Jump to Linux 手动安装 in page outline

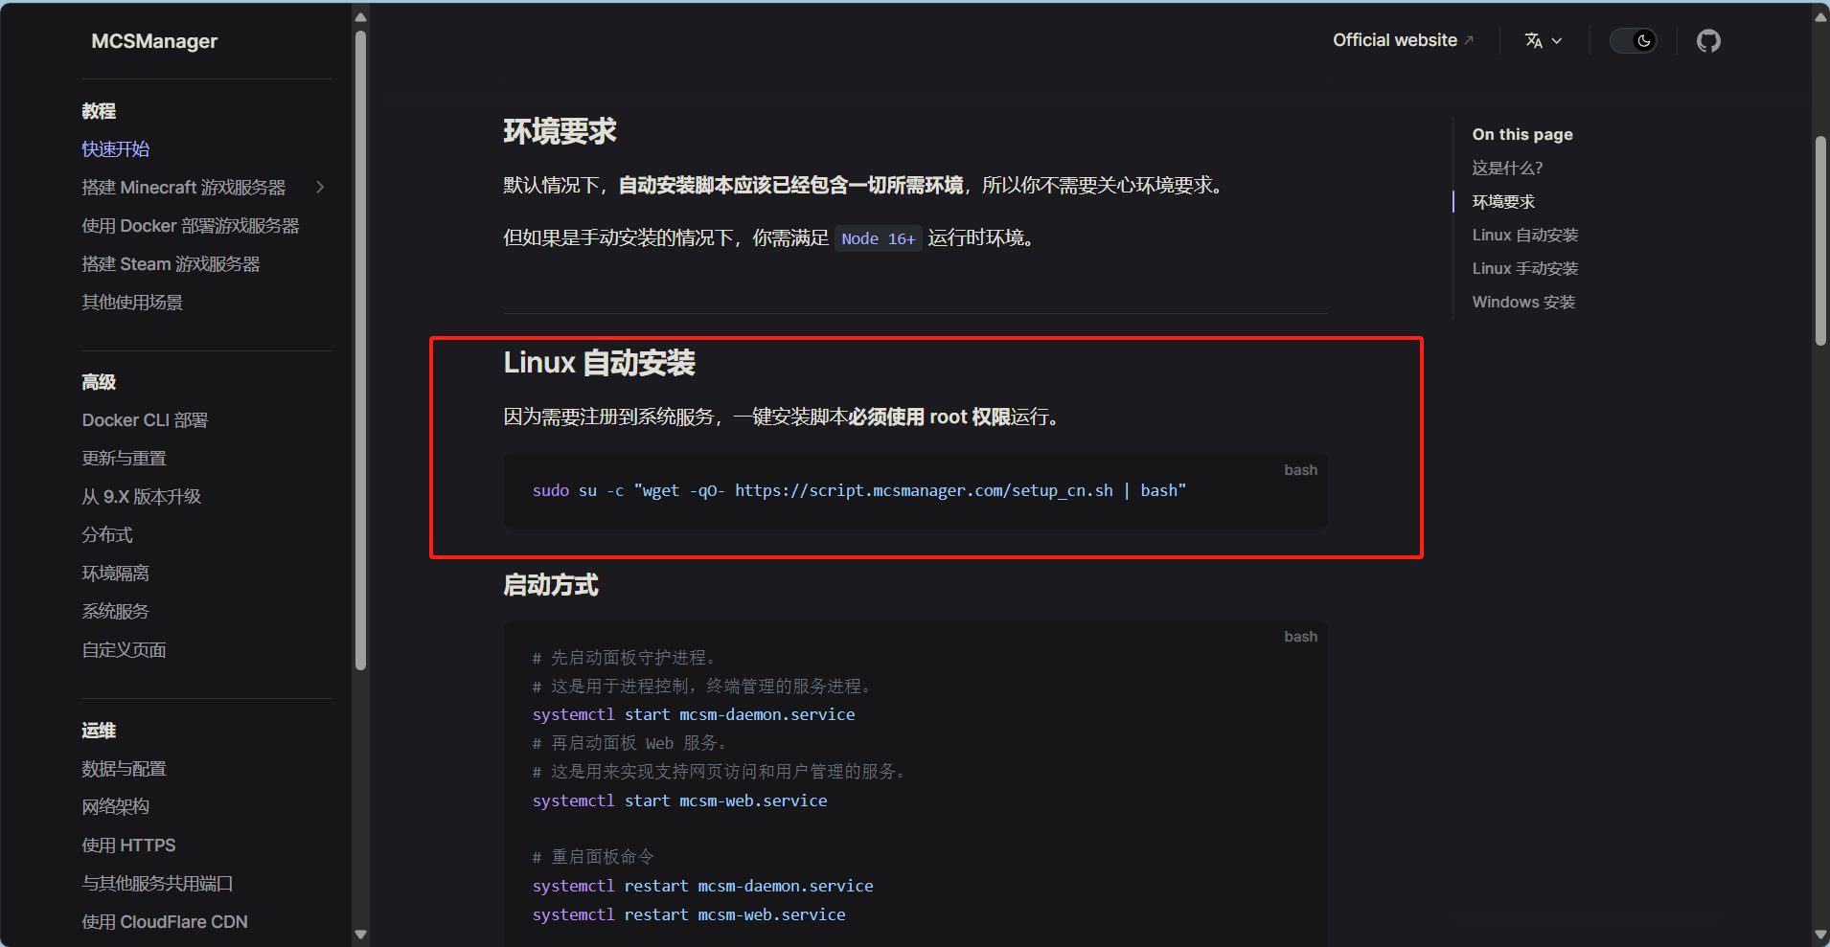pyautogui.click(x=1525, y=269)
